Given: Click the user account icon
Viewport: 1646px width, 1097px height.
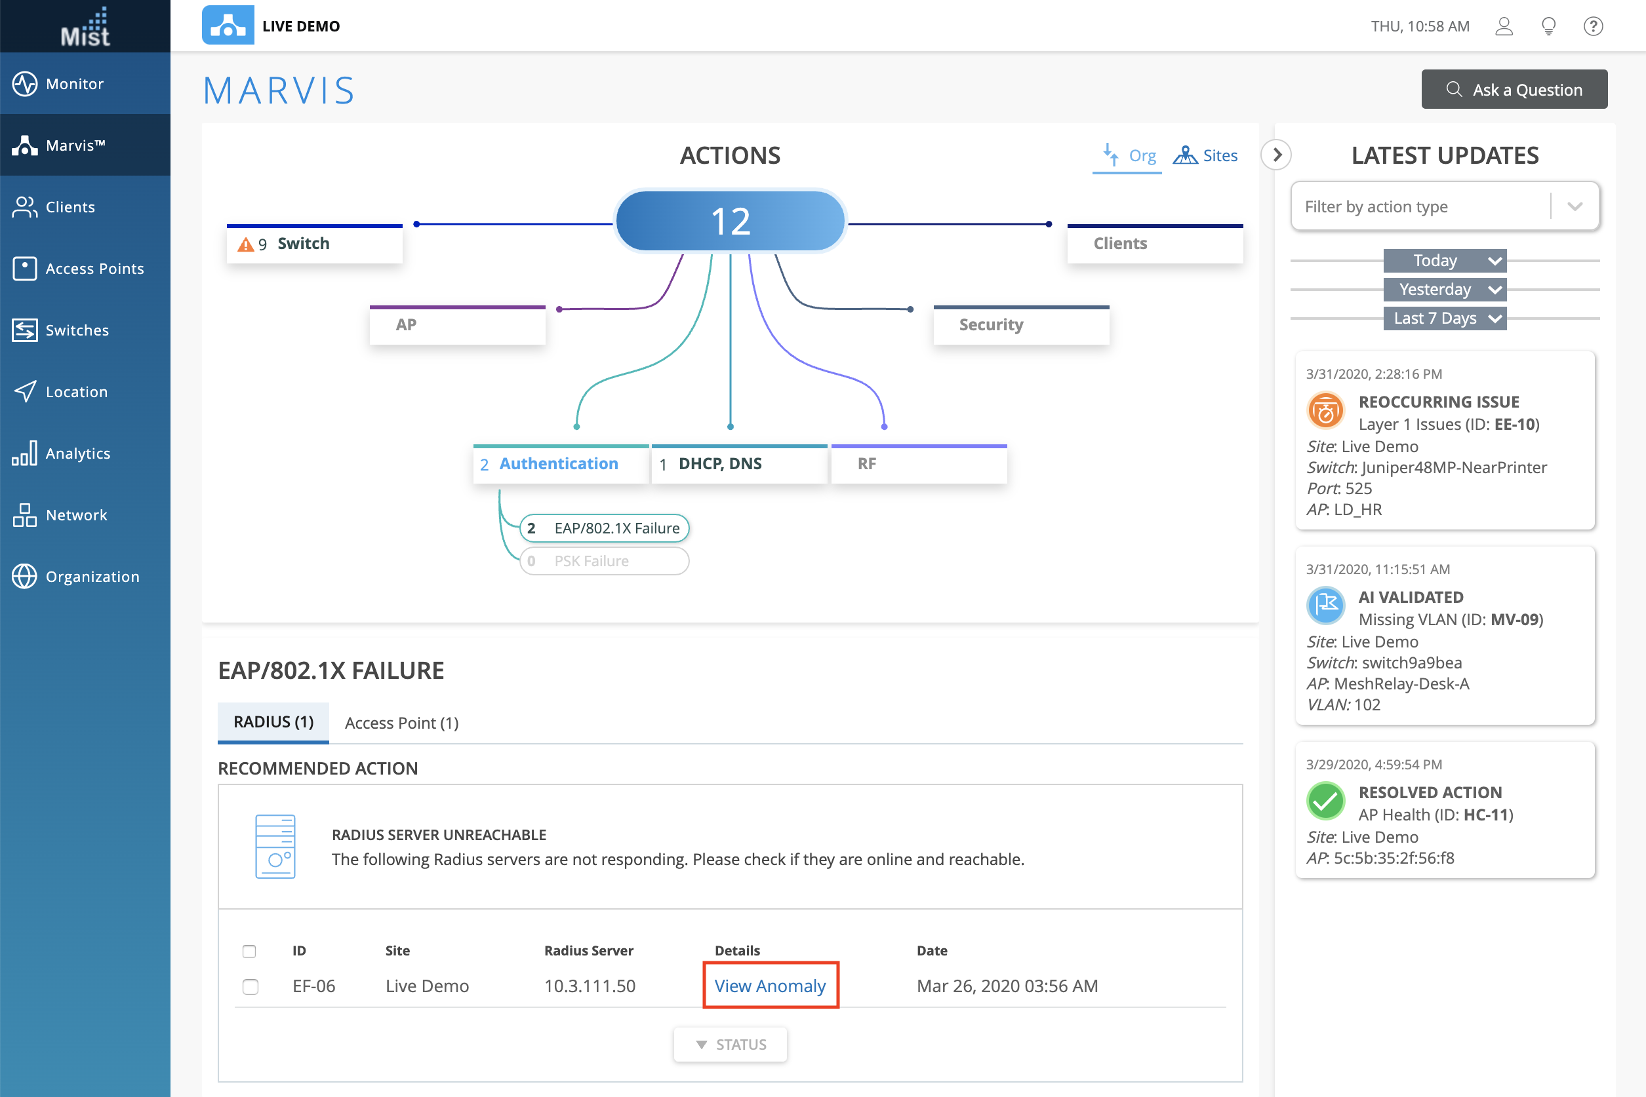Looking at the screenshot, I should click(x=1503, y=27).
